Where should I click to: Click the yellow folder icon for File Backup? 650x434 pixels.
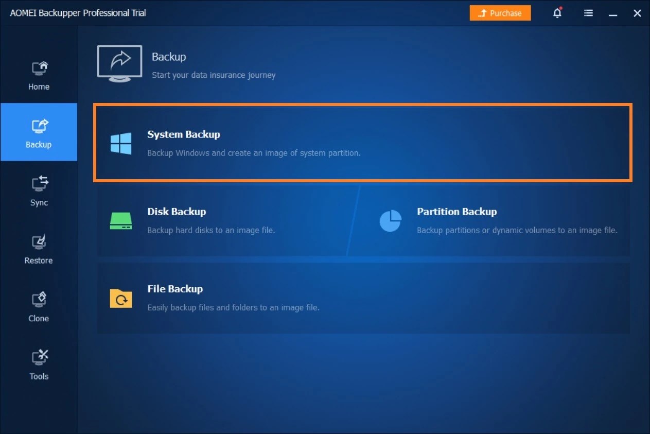click(120, 298)
